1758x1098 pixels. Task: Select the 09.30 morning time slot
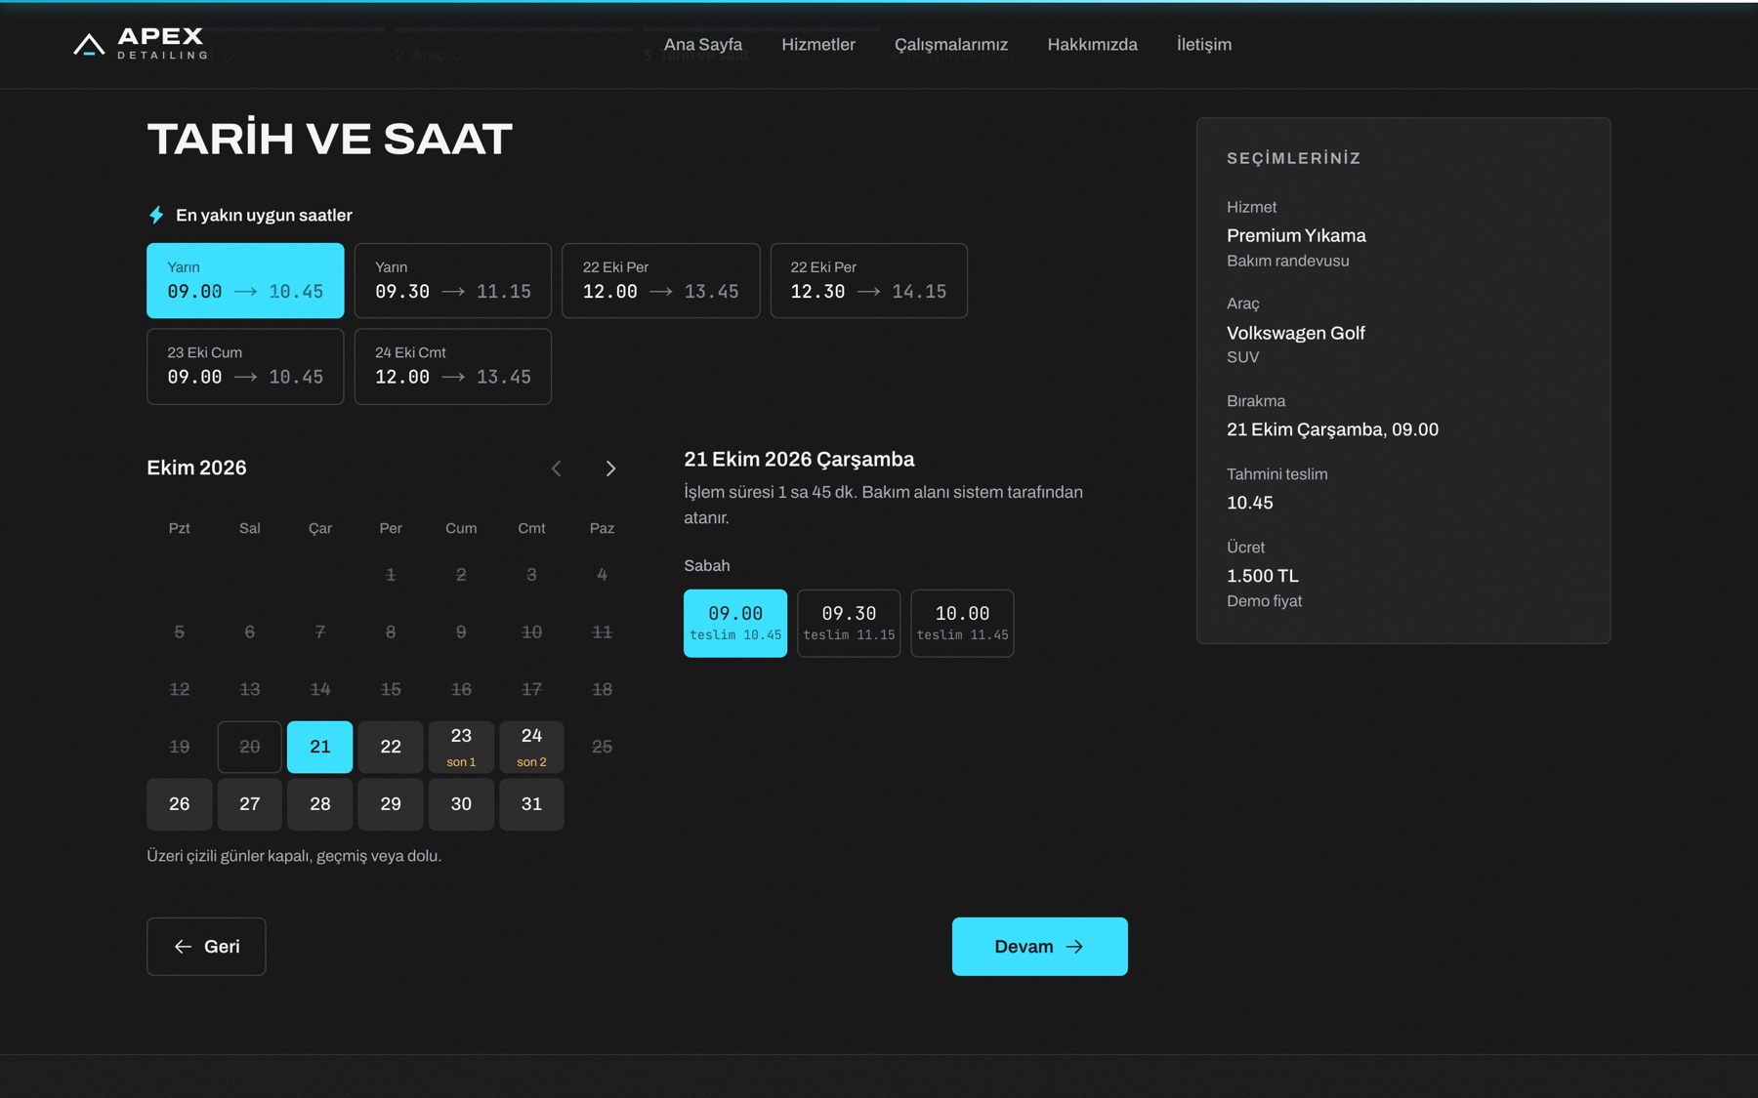click(849, 623)
